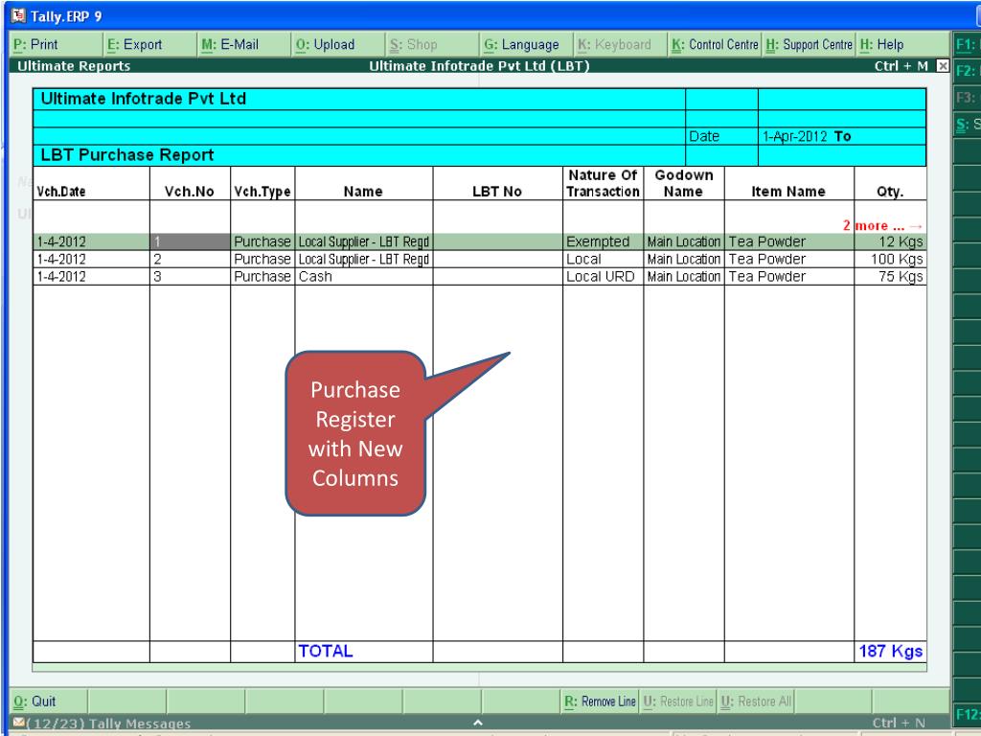Screen dimensions: 981x736
Task: Click the Local Supplier - LBT Regd name in voucher 2
Action: pyautogui.click(x=363, y=259)
